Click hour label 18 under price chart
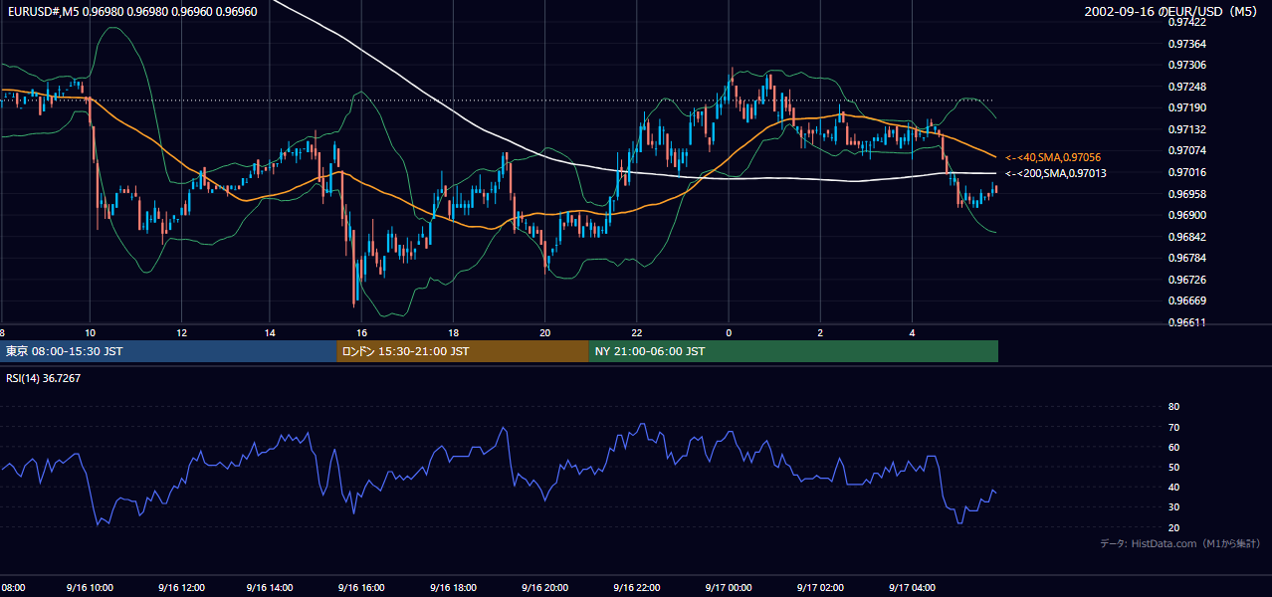Screen dimensions: 1272x597 pyautogui.click(x=453, y=332)
